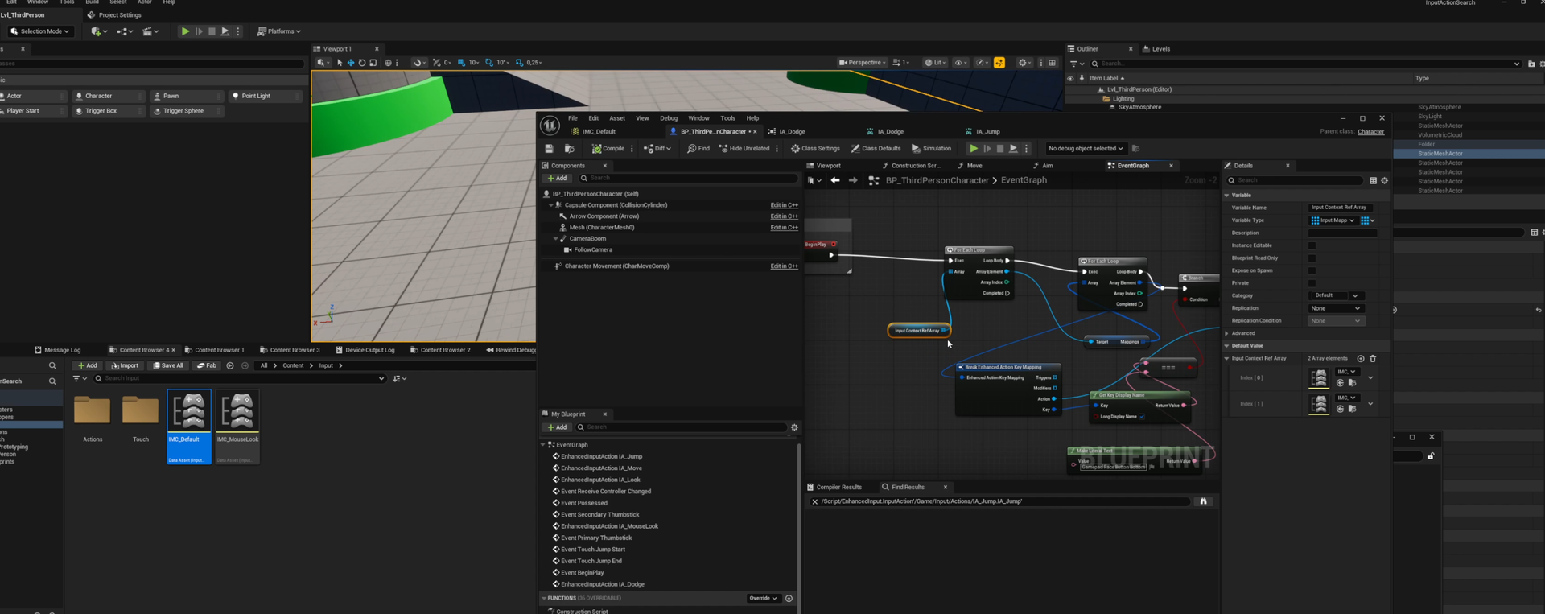Toggle the Instance Editable checkbox
Viewport: 1545px width, 614px height.
[1312, 245]
